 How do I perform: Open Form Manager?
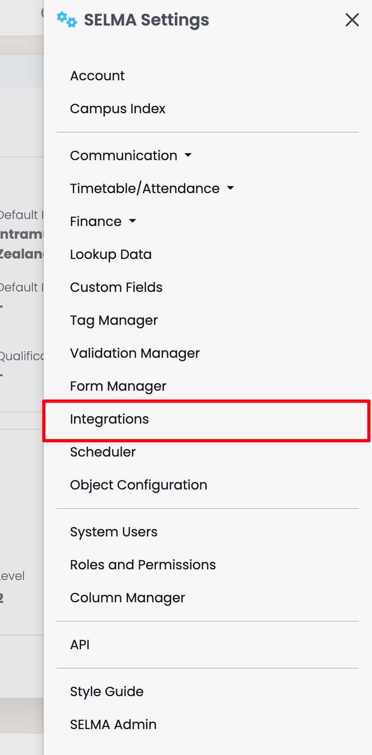118,386
